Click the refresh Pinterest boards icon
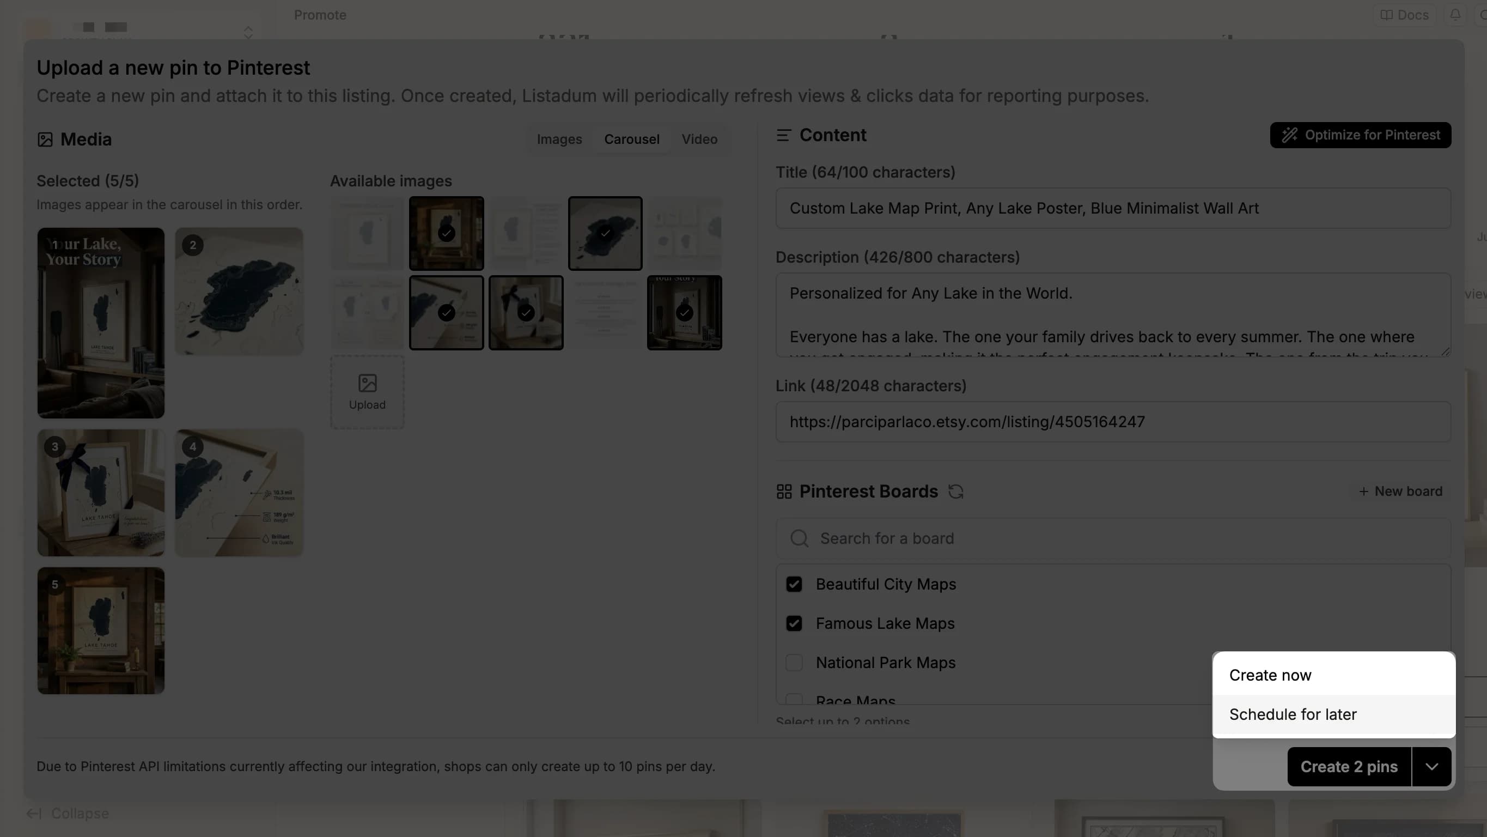 [956, 492]
